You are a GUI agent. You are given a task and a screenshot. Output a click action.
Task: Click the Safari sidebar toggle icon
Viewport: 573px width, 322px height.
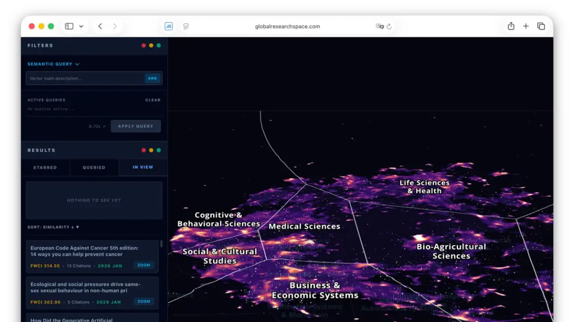(x=69, y=26)
